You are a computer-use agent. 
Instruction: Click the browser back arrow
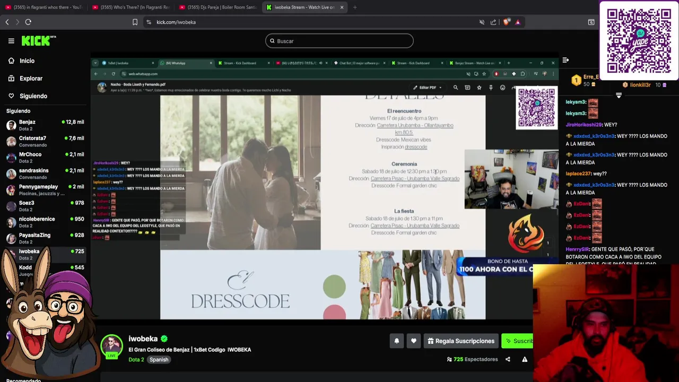point(7,22)
